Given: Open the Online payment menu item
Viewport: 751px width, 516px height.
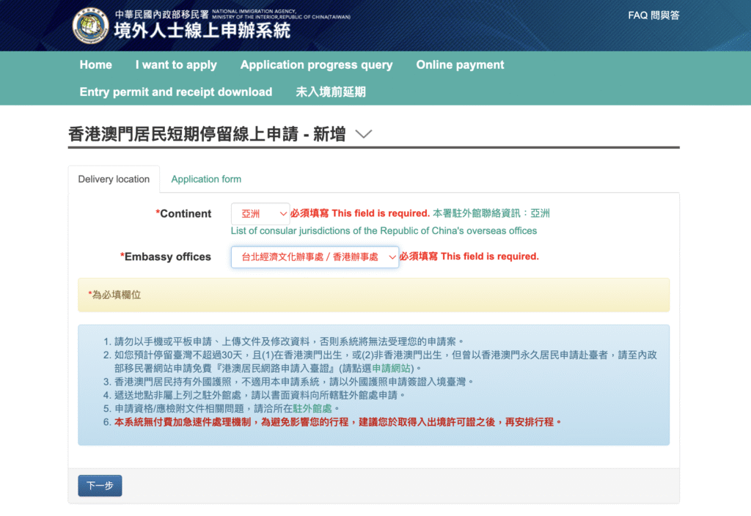Looking at the screenshot, I should [460, 64].
